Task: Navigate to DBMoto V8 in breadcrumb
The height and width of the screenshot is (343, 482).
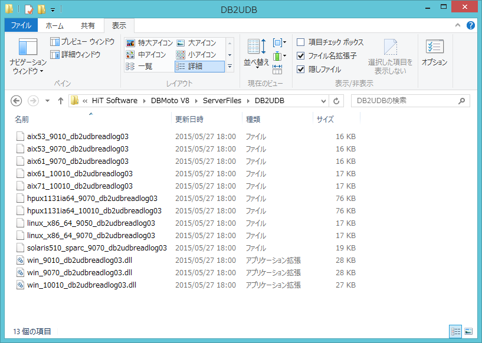Action: (170, 101)
